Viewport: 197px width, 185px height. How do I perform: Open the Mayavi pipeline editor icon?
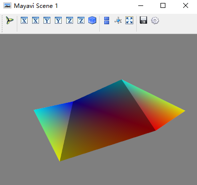[x=10, y=20]
